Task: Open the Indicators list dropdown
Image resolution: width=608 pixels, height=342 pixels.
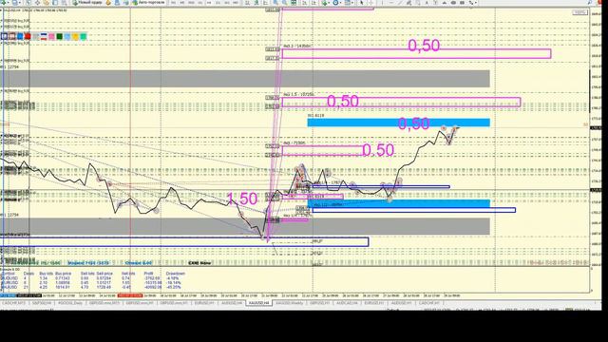Action: point(326,2)
